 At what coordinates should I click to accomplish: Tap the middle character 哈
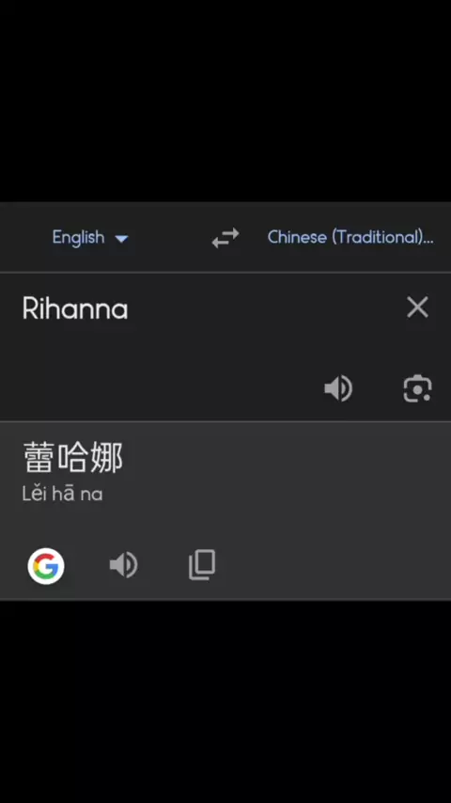coord(73,458)
